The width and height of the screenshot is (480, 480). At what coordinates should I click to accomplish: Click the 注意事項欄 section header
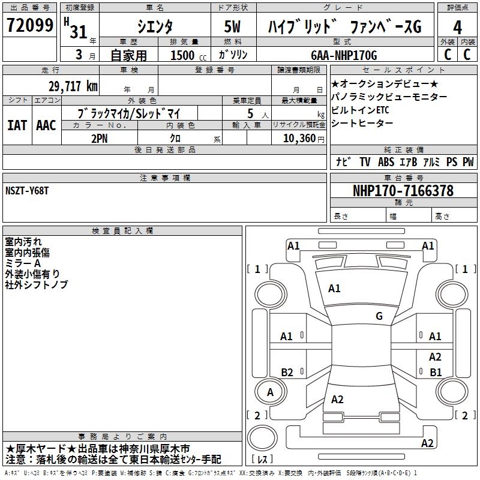165,178
